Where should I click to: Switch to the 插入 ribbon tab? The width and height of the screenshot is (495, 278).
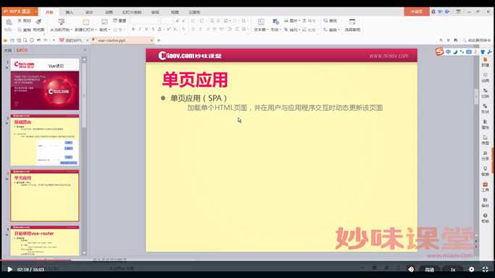tap(69, 12)
